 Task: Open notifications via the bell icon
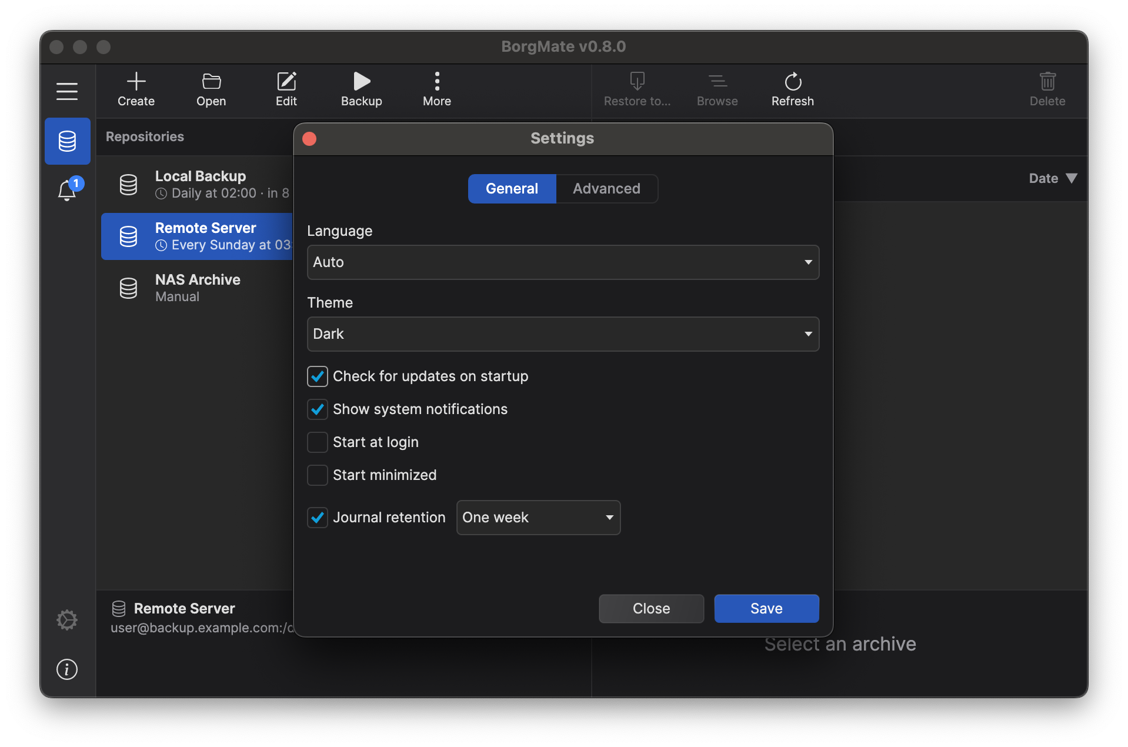[67, 190]
